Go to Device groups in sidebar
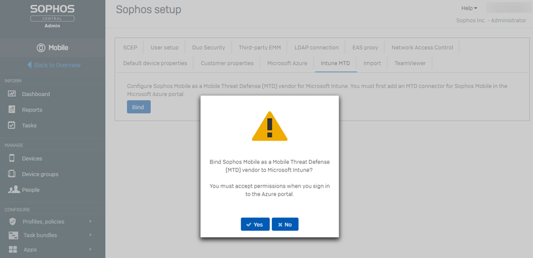Viewport: 533px width, 258px height. [40, 174]
